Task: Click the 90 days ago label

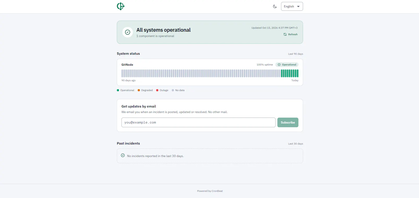Action: pos(129,80)
